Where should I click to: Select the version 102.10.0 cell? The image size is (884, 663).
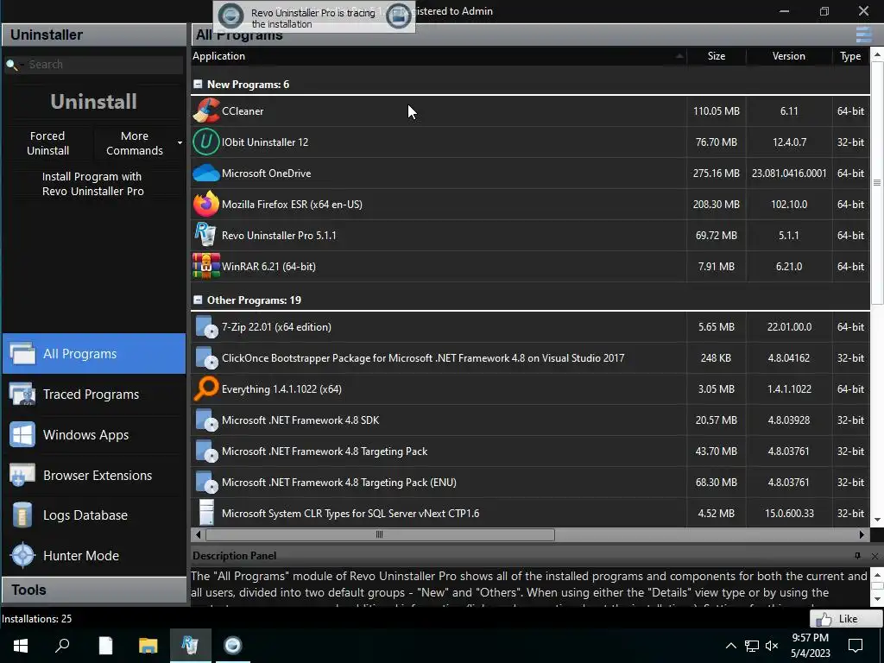(789, 204)
